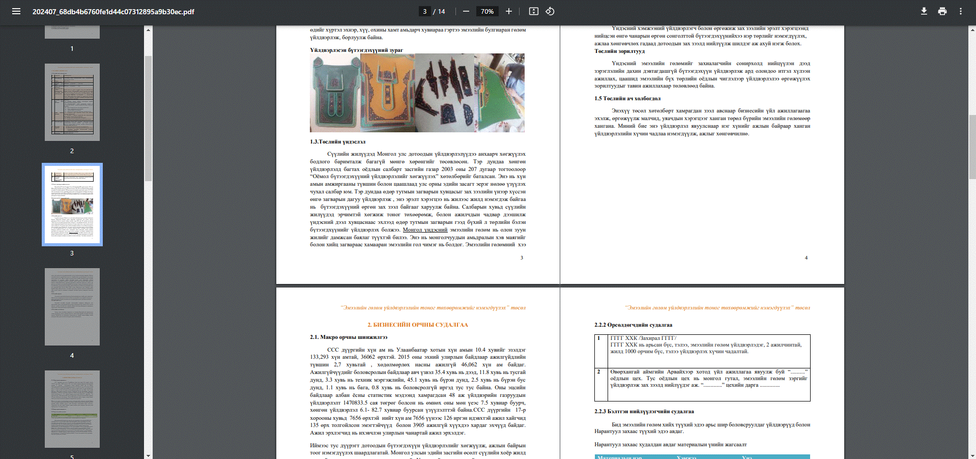Viewport: 976px width, 459px height.
Task: Rotate the document counterclockwise
Action: pyautogui.click(x=550, y=11)
